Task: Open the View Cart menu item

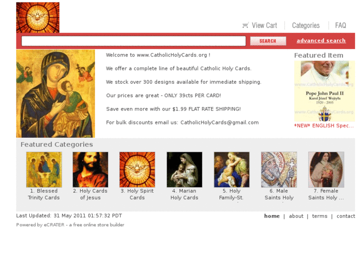Action: pos(264,25)
